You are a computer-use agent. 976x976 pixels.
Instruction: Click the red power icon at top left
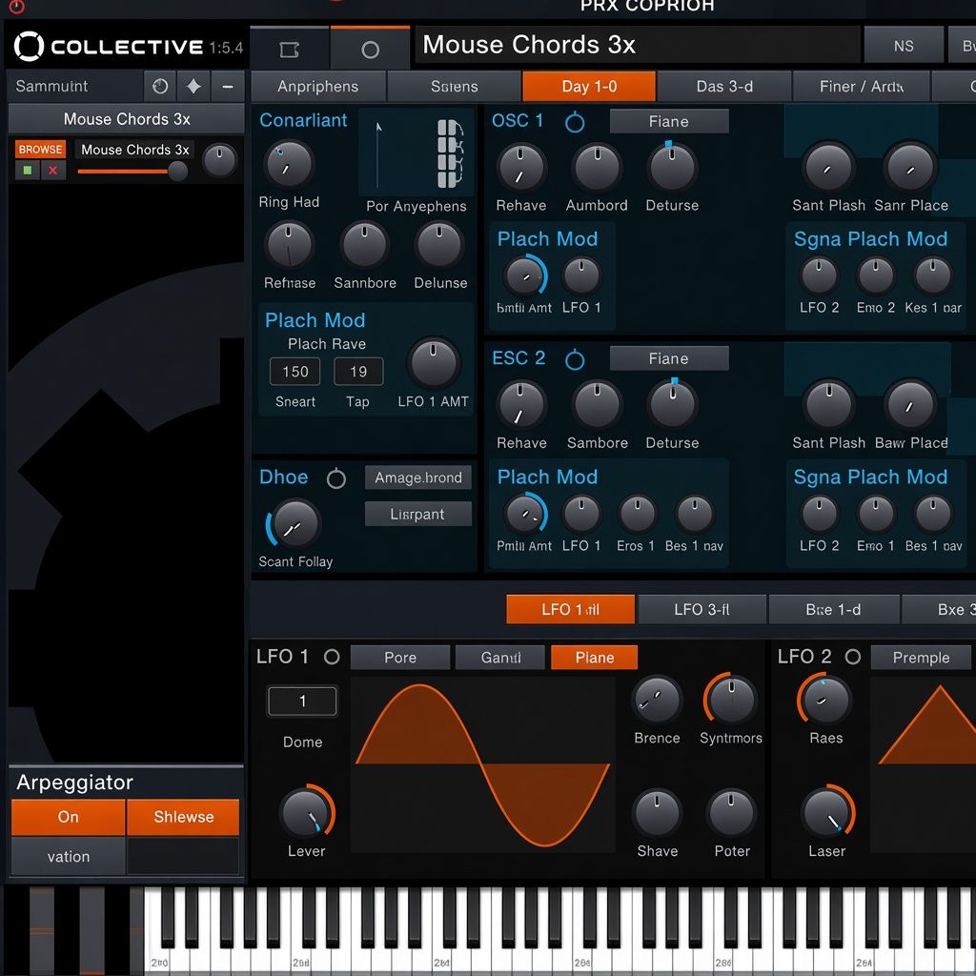[17, 7]
